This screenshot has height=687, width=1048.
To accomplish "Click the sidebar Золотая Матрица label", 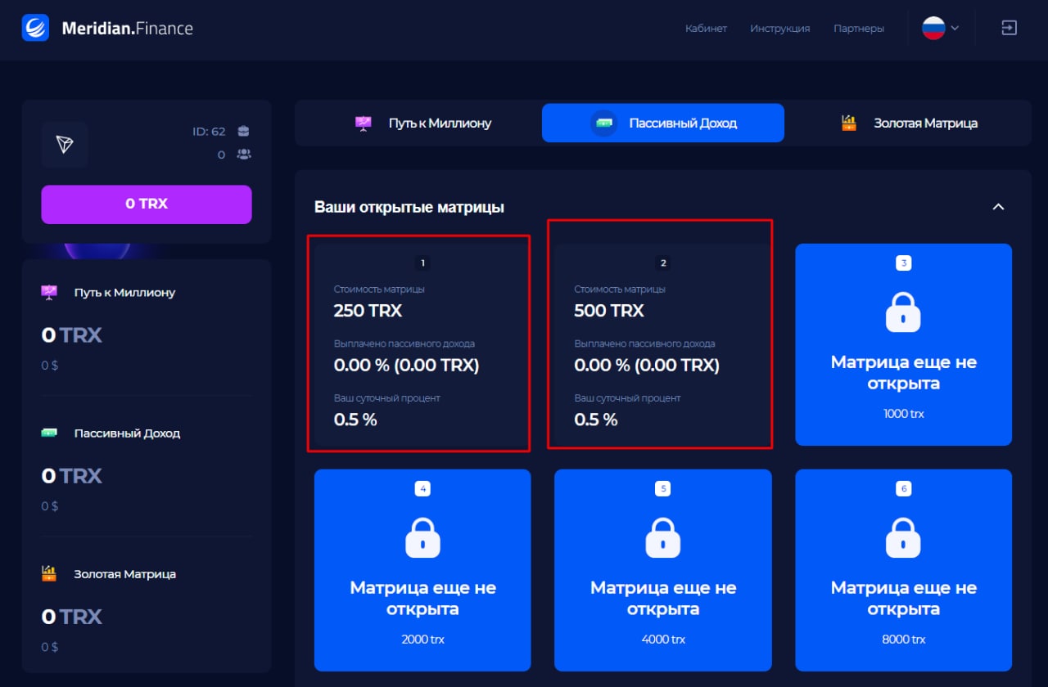I will (x=125, y=573).
